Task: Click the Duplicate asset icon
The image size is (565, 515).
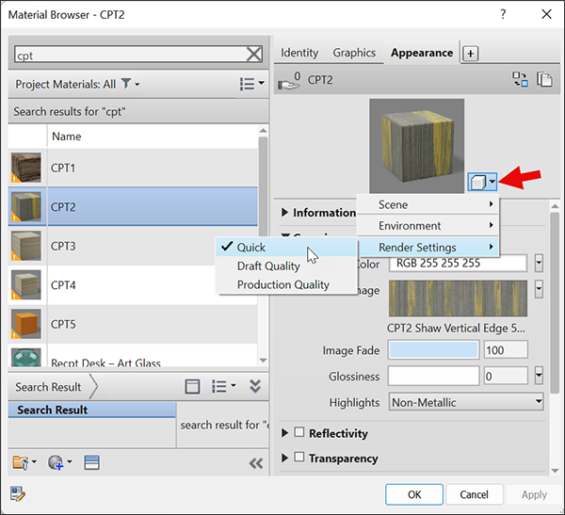Action: [542, 80]
